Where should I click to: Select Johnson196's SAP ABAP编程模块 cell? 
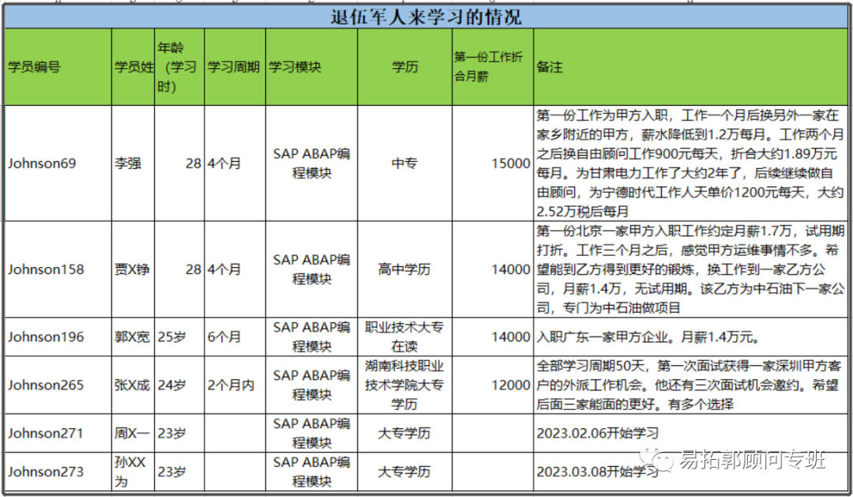coord(311,337)
